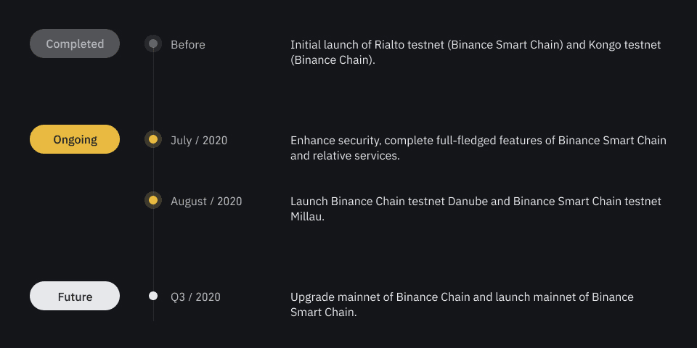The width and height of the screenshot is (697, 348).
Task: Click the yellow July 2020 timeline dot
Action: click(153, 139)
